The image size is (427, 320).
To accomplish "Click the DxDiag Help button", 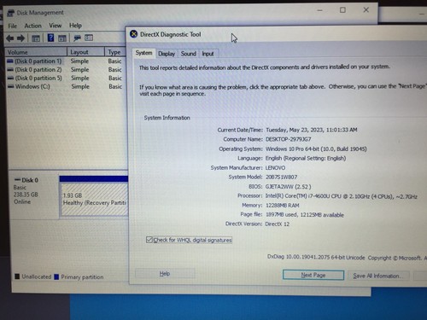I will point(165,273).
